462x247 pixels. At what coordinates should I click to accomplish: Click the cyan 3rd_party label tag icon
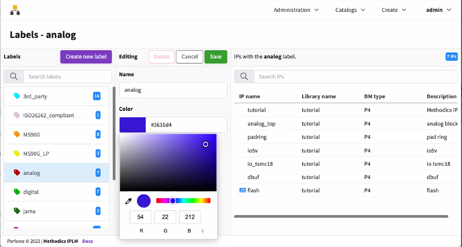point(17,96)
